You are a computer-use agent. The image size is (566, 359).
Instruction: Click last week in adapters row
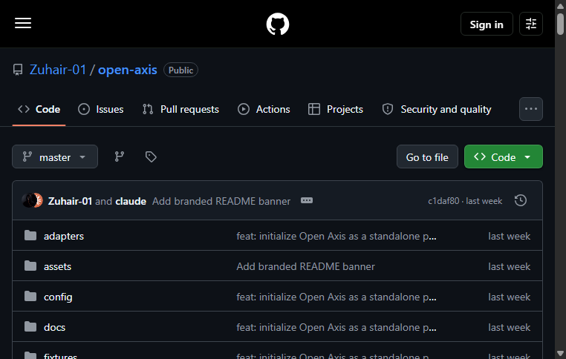(510, 236)
